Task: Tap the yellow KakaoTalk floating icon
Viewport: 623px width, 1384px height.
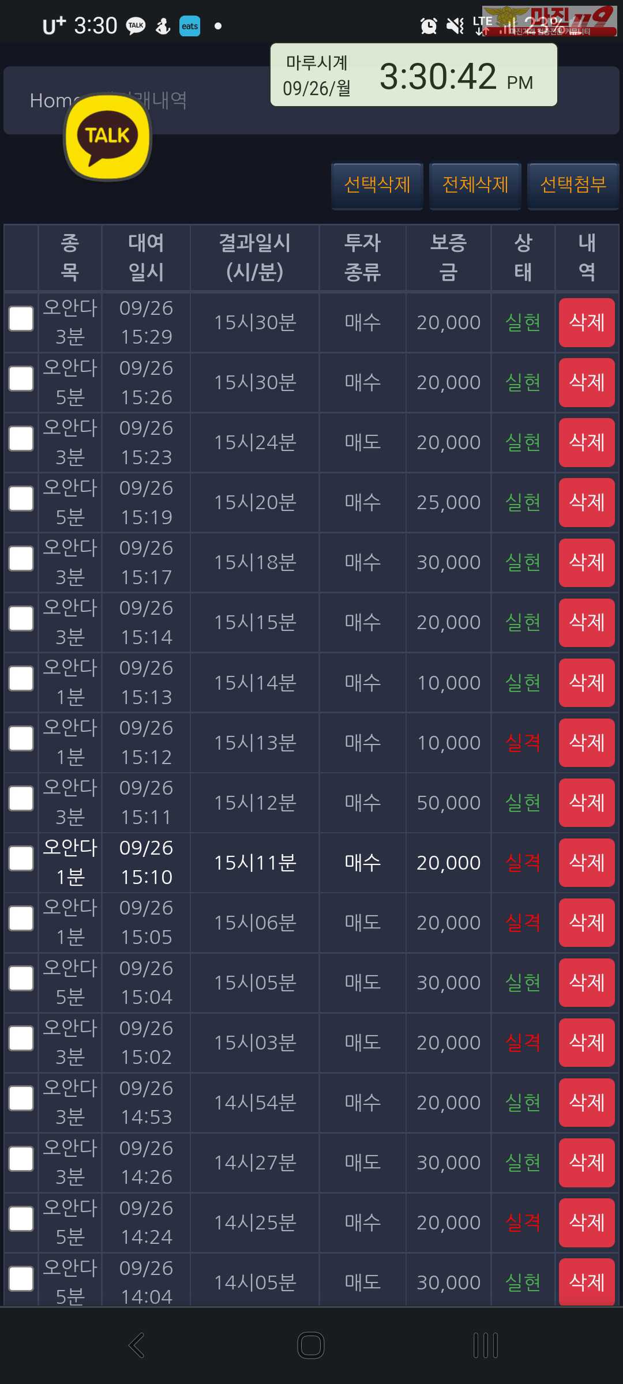Action: coord(107,137)
